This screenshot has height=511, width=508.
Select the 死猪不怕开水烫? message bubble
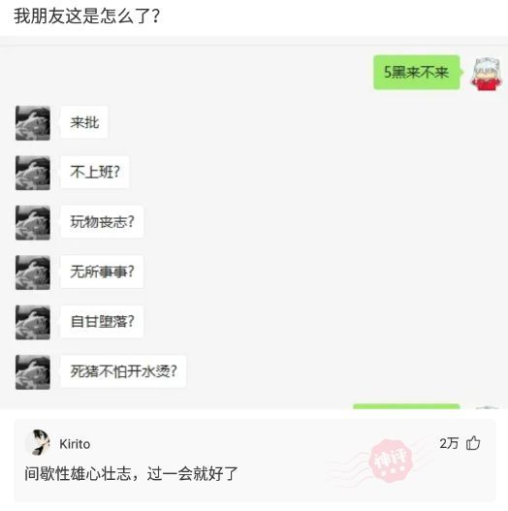point(123,371)
